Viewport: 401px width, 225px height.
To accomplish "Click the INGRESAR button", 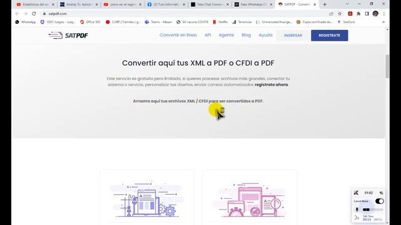I will pos(293,36).
